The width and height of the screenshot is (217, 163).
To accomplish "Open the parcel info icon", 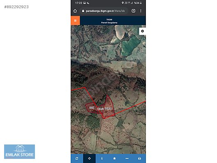I will [102, 158].
